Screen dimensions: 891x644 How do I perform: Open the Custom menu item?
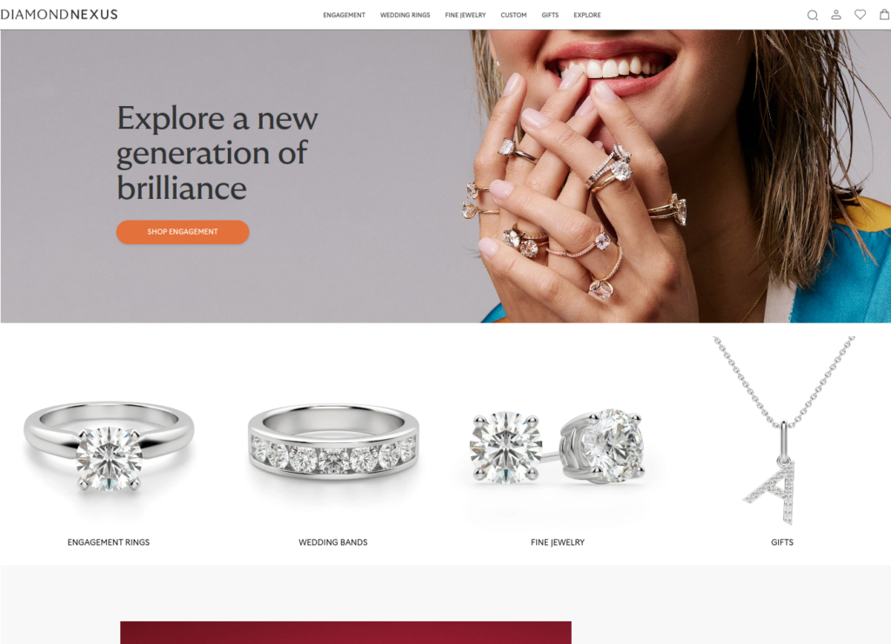(x=513, y=16)
